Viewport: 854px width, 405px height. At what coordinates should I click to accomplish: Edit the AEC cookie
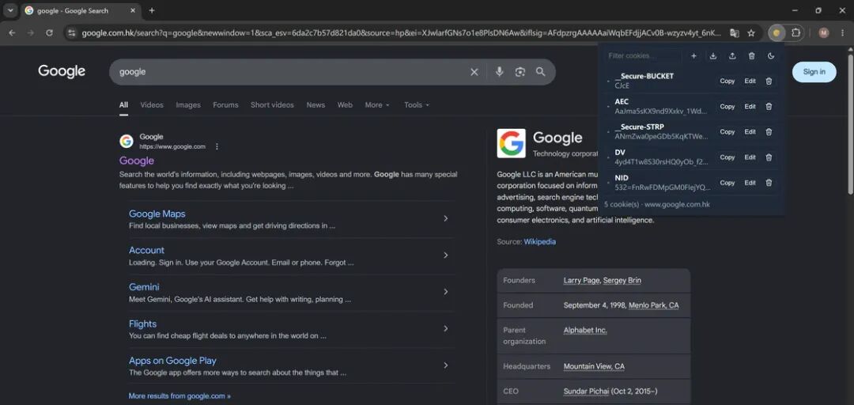(750, 107)
